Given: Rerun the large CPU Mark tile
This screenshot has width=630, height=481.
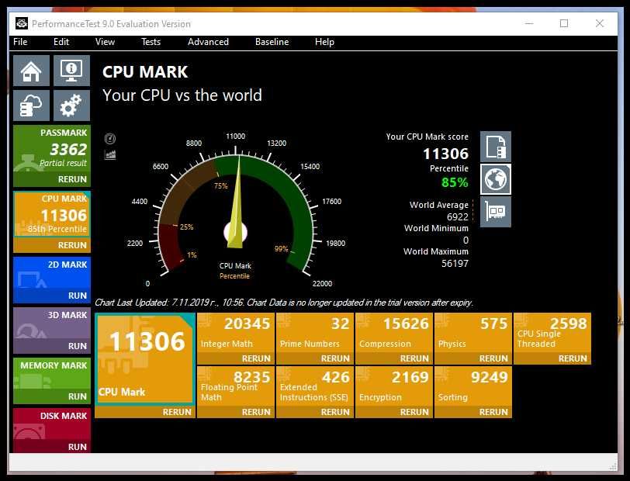Looking at the screenshot, I should click(x=177, y=412).
